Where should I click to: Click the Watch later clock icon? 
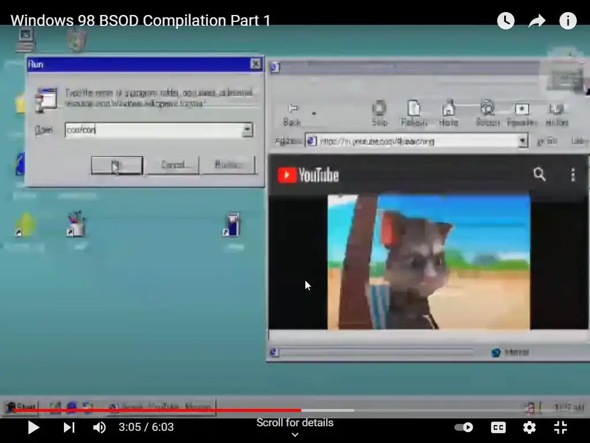(x=506, y=21)
